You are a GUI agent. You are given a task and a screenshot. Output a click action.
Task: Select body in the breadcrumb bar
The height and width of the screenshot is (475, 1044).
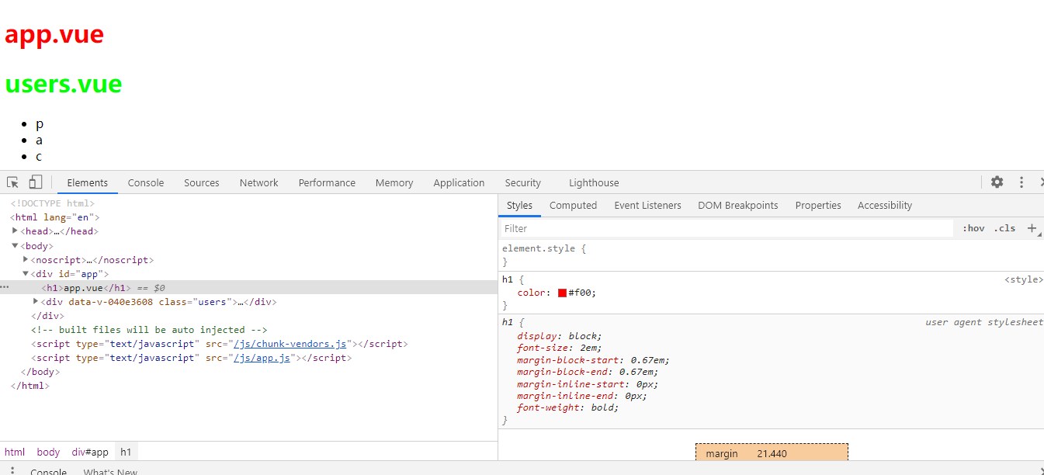[48, 452]
